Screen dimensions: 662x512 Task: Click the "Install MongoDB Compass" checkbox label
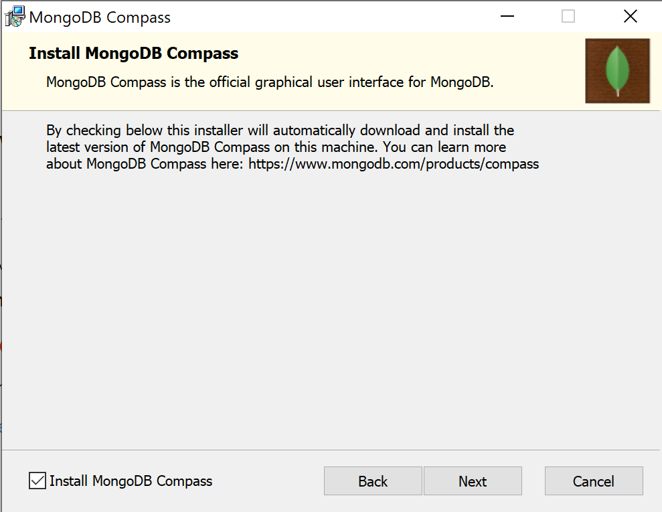coord(131,481)
